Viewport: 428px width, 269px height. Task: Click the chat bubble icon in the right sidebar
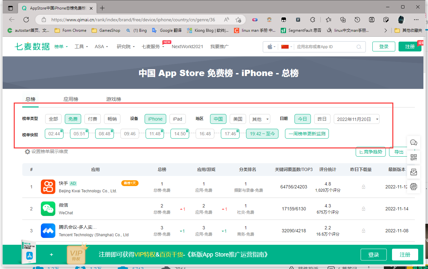click(414, 143)
